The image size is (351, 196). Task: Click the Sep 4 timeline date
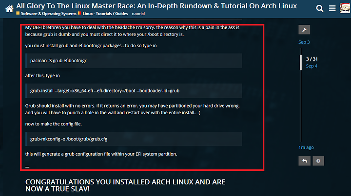(x=312, y=66)
